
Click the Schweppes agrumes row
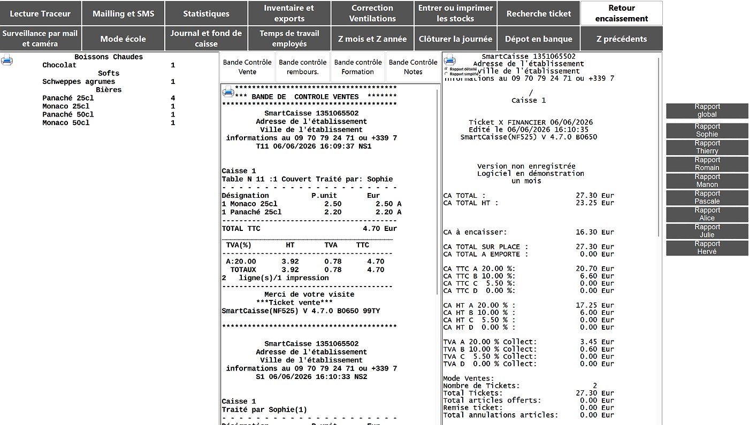point(109,82)
